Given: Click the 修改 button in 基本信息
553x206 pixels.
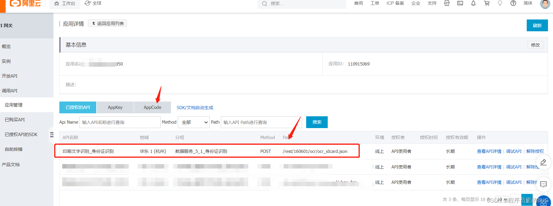Looking at the screenshot, I should (535, 45).
